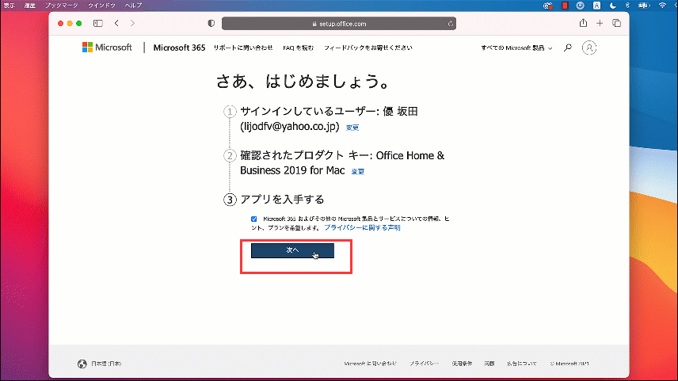This screenshot has height=381, width=678.
Task: Reload the page using the refresh icon
Action: coord(450,24)
